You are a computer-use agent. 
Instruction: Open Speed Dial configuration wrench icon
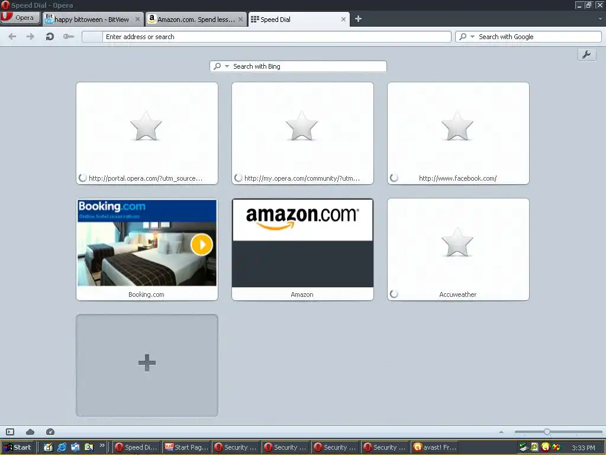(586, 55)
